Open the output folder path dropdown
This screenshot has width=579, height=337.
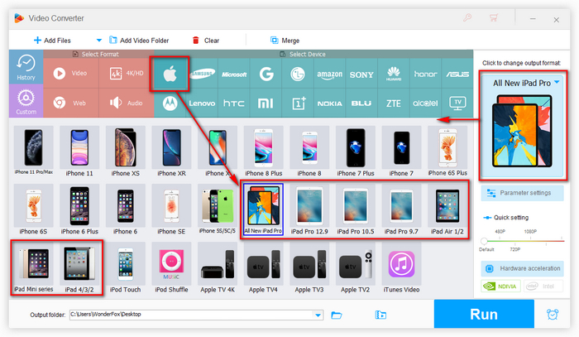(318, 315)
